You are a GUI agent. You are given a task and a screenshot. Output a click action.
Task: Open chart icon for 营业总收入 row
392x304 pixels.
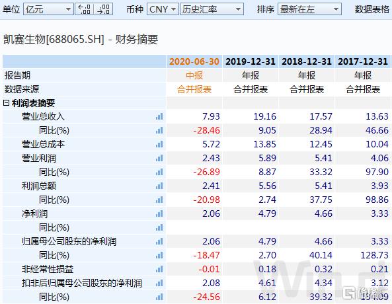[x=159, y=116]
